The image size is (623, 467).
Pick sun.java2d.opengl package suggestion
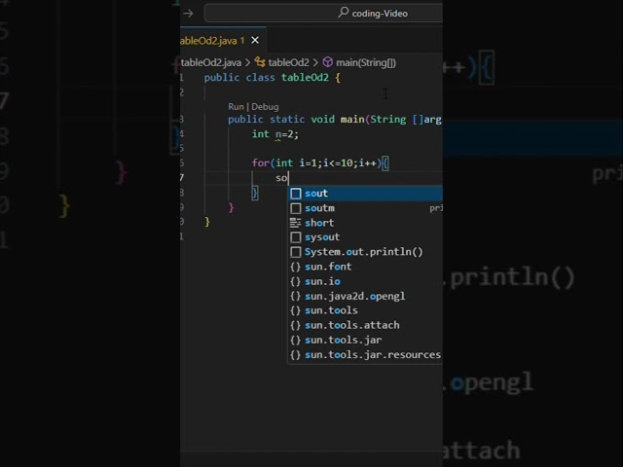pos(365,296)
